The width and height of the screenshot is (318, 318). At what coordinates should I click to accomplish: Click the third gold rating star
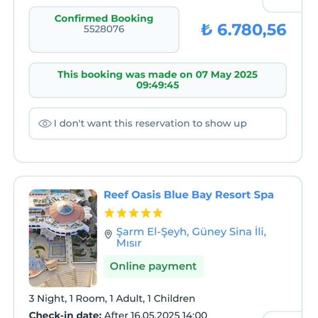click(x=133, y=213)
